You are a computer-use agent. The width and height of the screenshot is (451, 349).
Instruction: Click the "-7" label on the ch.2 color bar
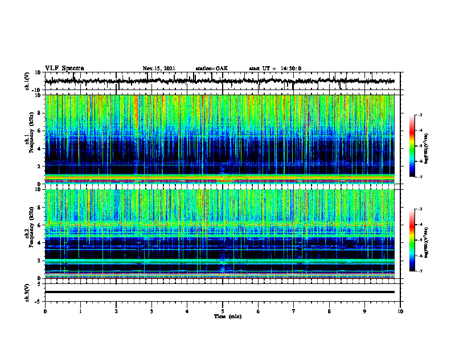point(420,271)
